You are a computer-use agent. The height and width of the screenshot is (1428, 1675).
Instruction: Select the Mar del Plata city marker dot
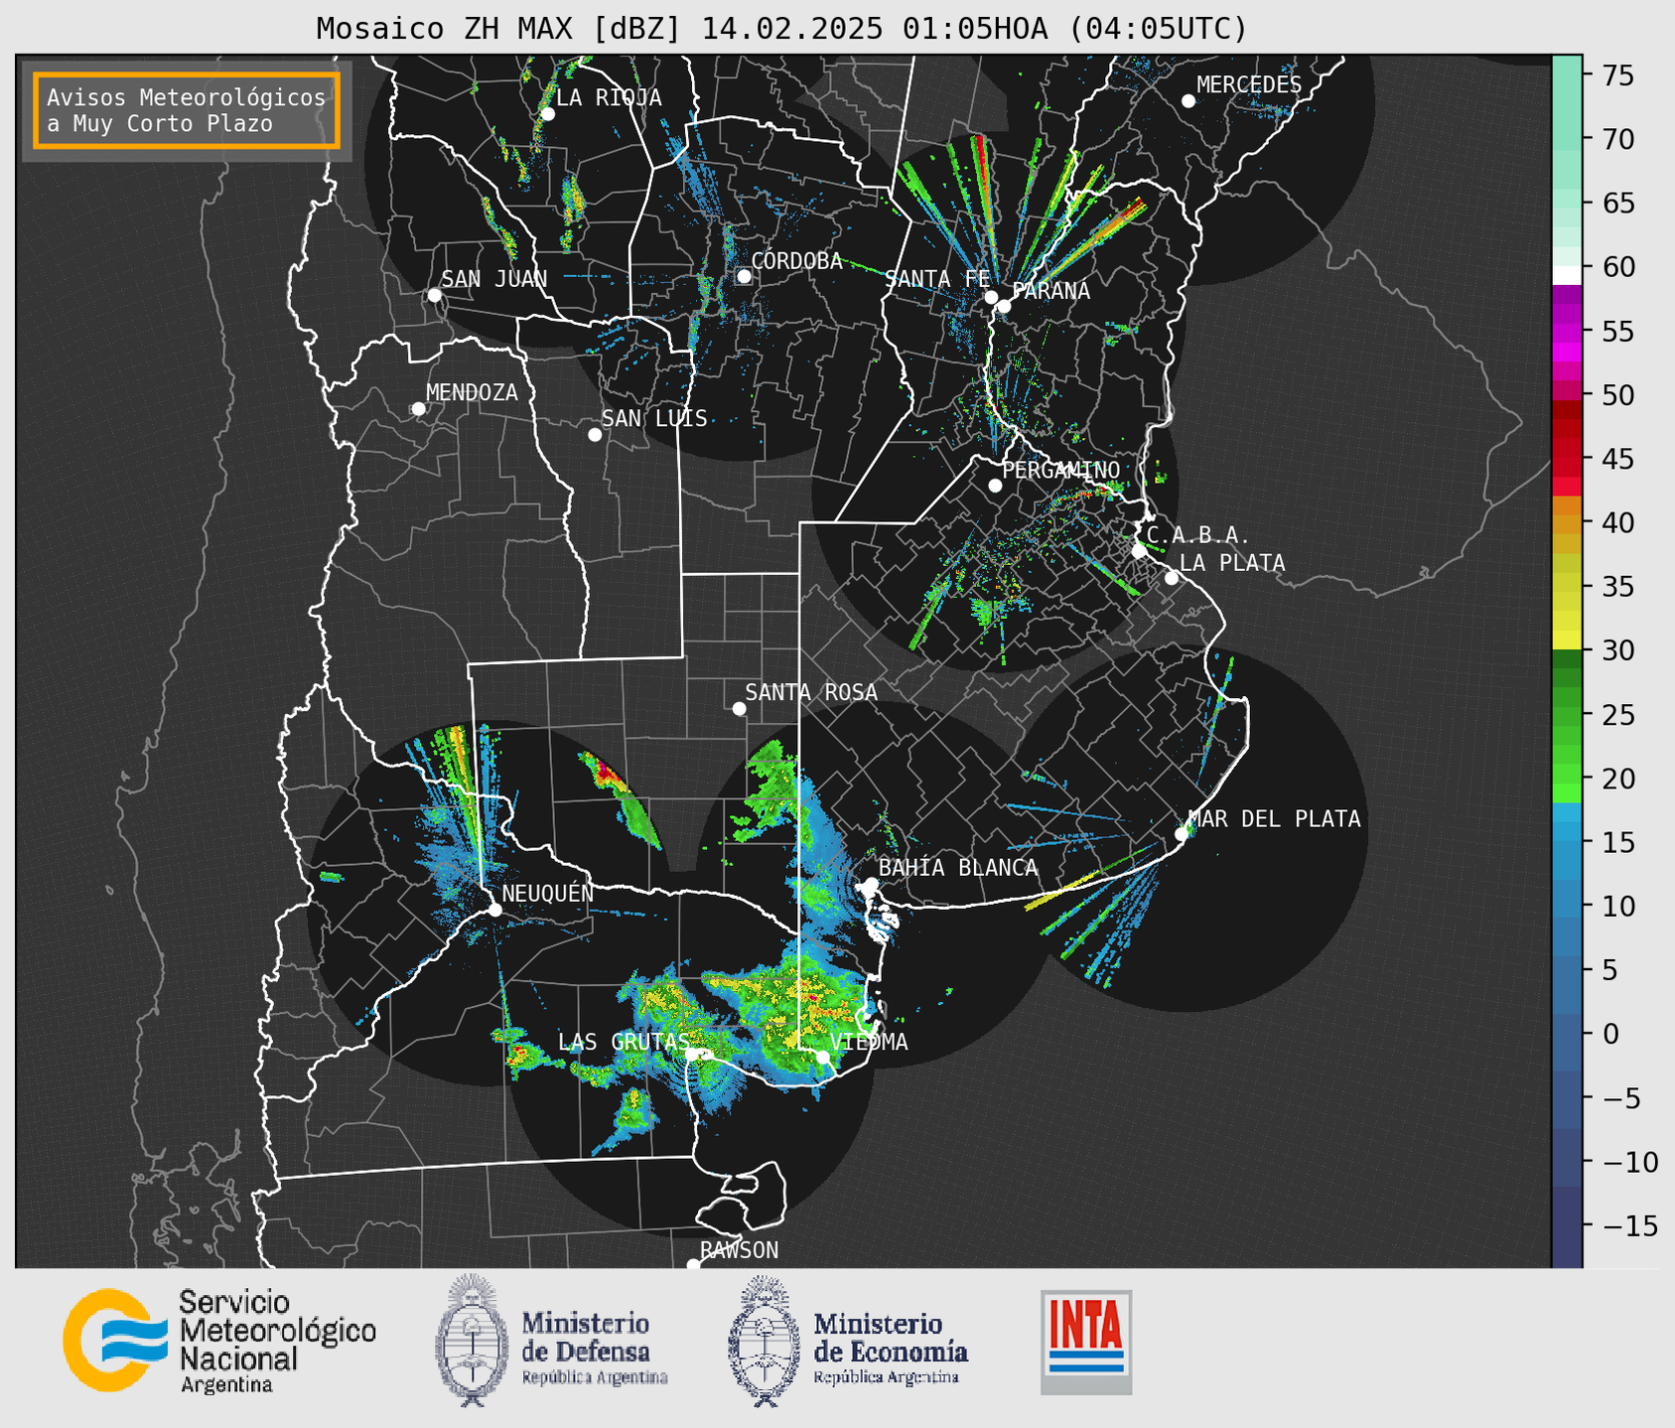tap(1182, 834)
